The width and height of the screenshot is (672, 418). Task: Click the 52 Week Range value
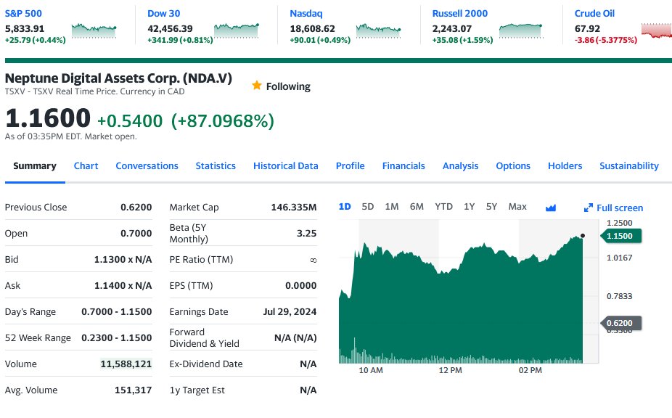[x=117, y=338]
